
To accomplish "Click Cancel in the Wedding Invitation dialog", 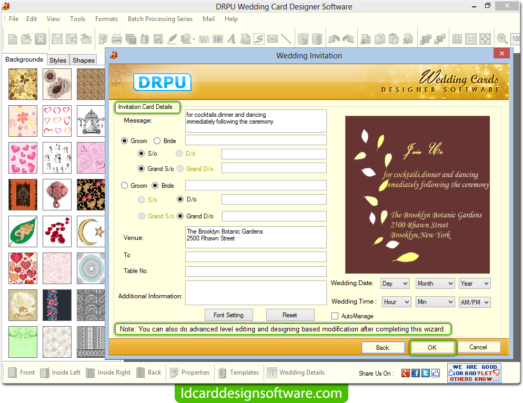I will pyautogui.click(x=478, y=347).
